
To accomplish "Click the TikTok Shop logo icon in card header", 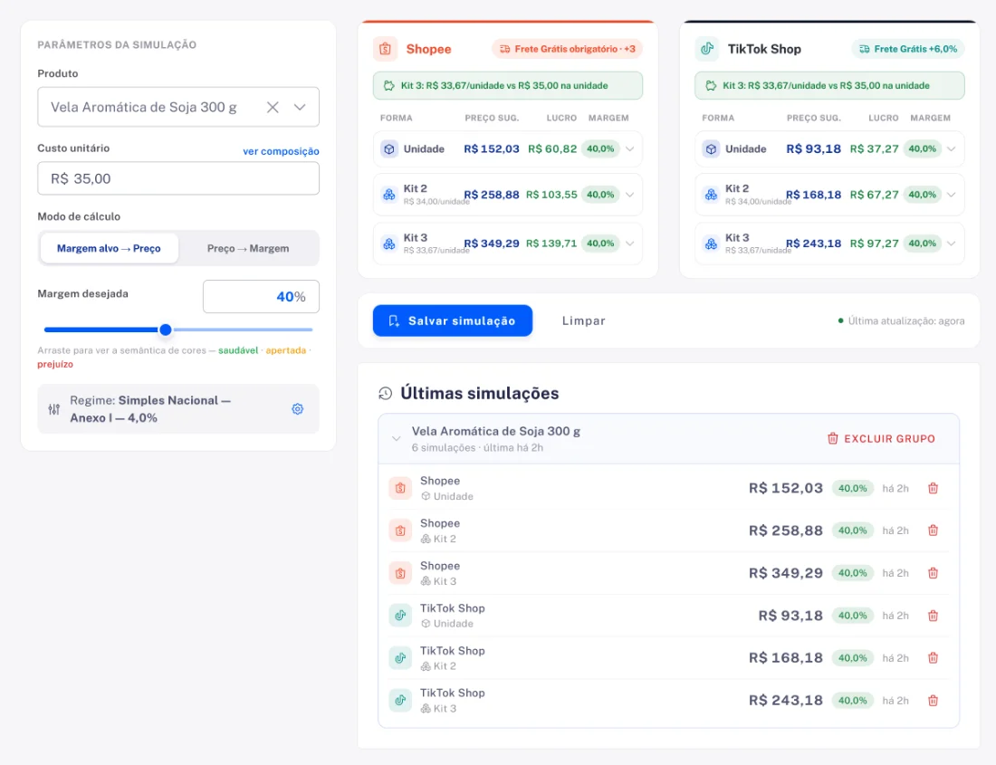I will (706, 49).
